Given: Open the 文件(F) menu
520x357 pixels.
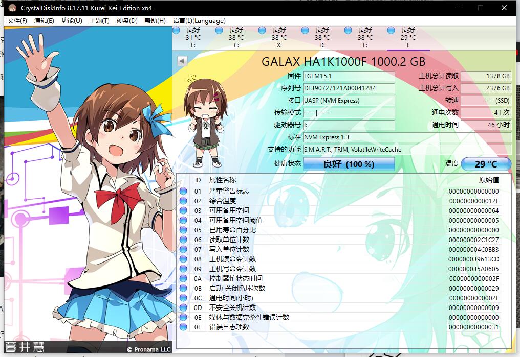Looking at the screenshot, I should 17,21.
